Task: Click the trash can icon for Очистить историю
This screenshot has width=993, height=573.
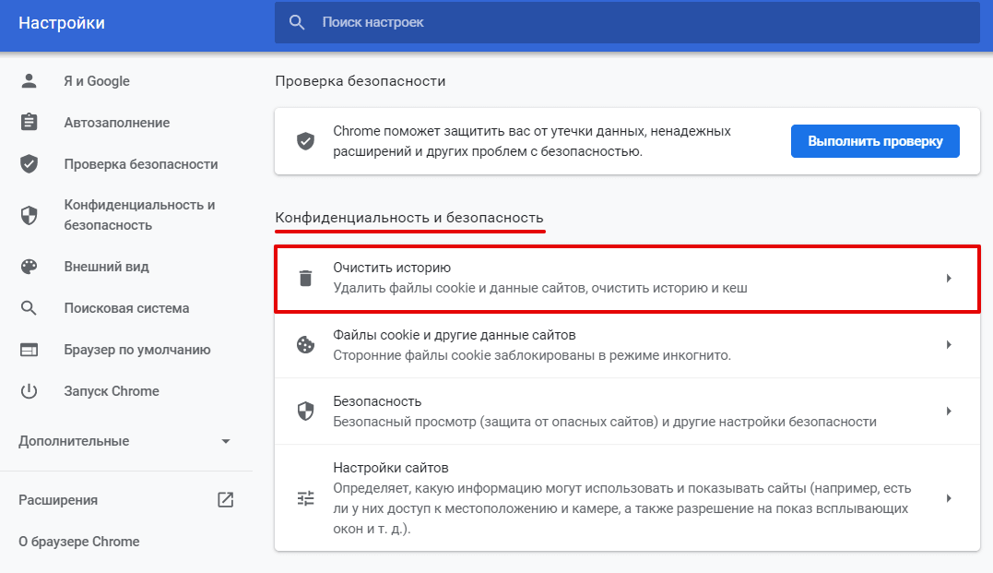Action: pos(305,278)
